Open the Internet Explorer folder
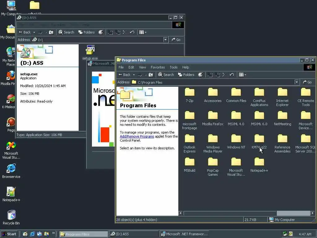 (x=282, y=97)
